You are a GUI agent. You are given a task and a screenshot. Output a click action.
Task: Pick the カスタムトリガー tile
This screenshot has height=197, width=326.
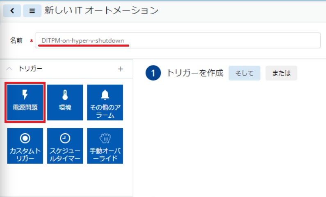tap(25, 146)
